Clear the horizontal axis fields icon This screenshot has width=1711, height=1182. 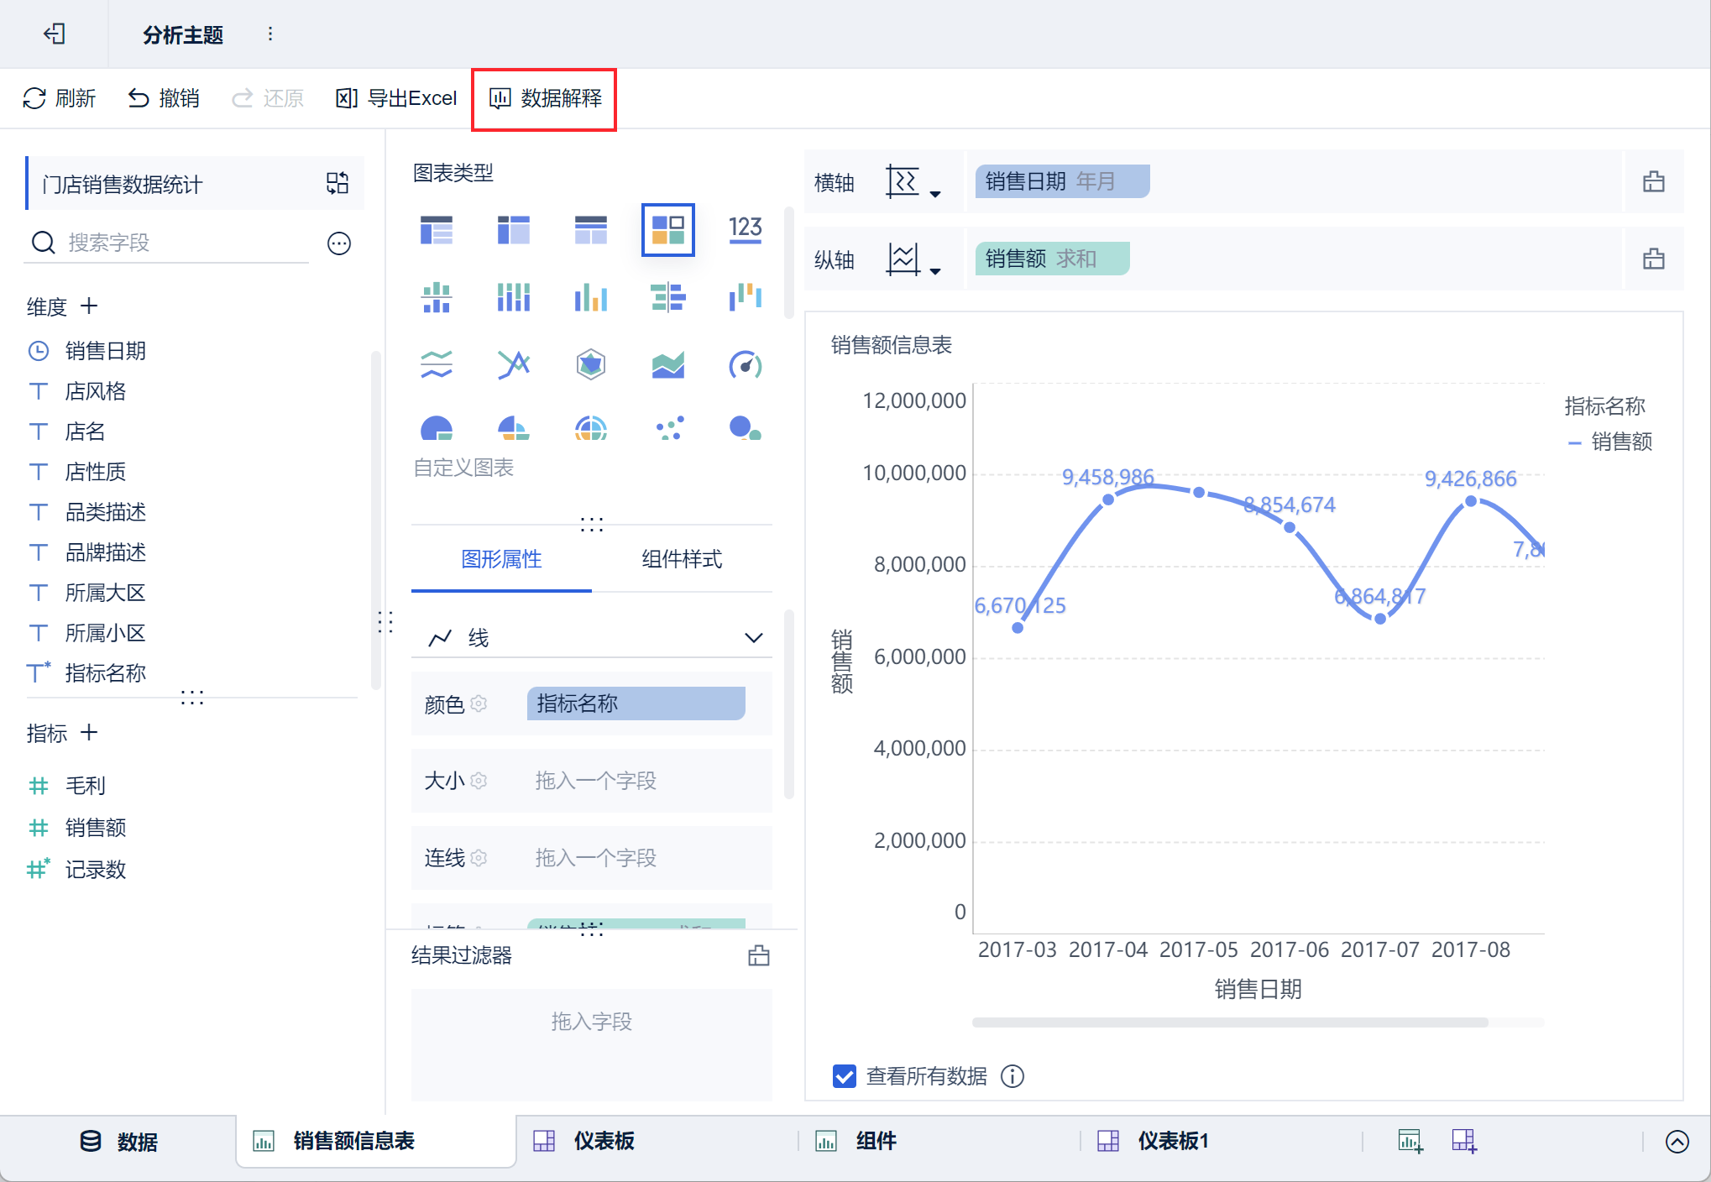pyautogui.click(x=1653, y=181)
